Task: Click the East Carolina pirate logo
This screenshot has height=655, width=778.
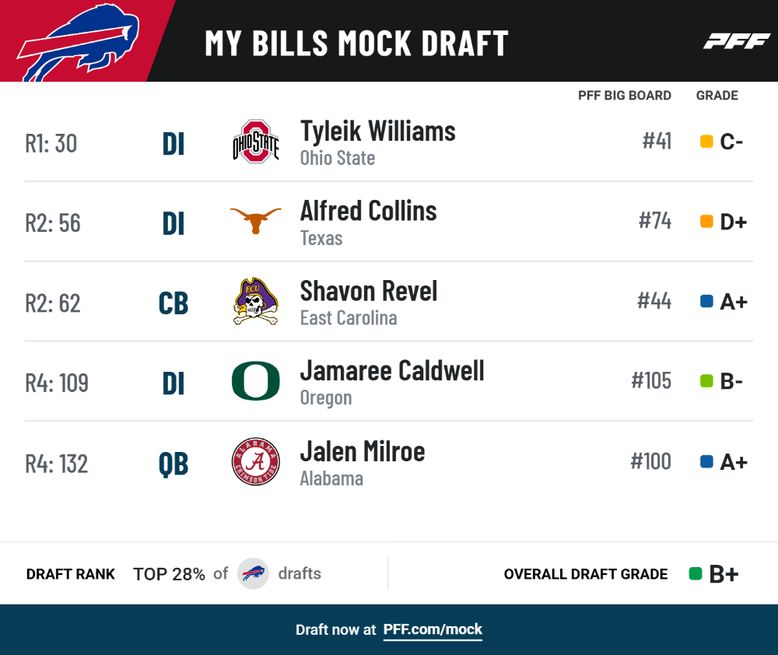Action: point(255,301)
